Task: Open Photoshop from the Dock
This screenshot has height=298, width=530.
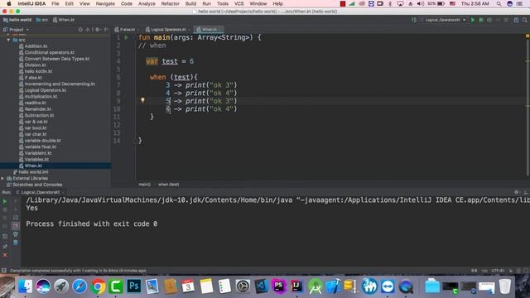Action: [x=134, y=286]
